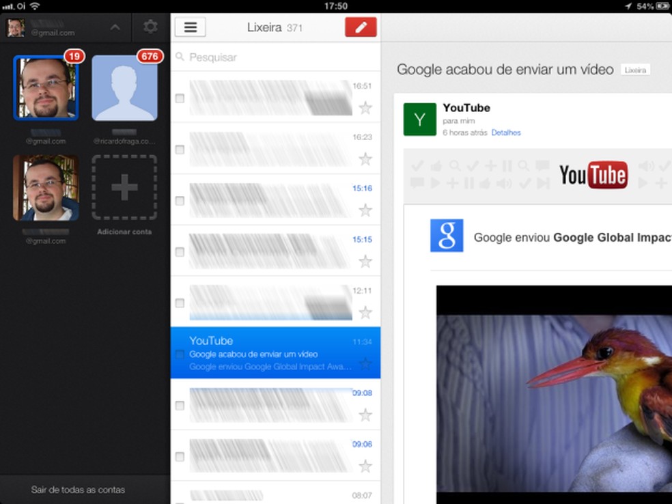Star the 16:51 email
The height and width of the screenshot is (504, 672).
(x=365, y=108)
